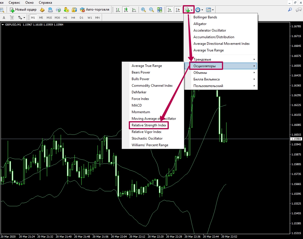Image resolution: width=303 pixels, height=239 pixels.
Task: Choose Bollinger Bands in indicator list
Action: pyautogui.click(x=205, y=17)
